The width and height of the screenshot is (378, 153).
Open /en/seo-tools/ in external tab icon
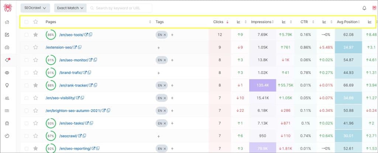[86, 35]
